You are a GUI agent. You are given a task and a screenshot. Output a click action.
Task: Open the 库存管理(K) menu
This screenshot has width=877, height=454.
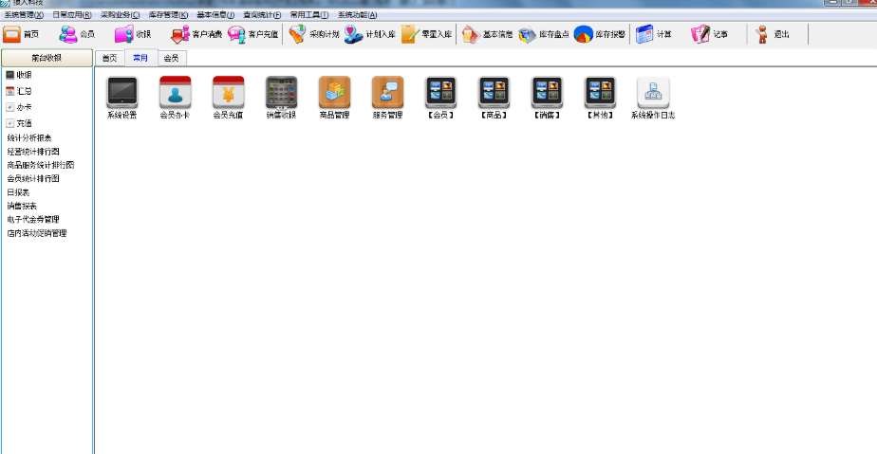[168, 15]
